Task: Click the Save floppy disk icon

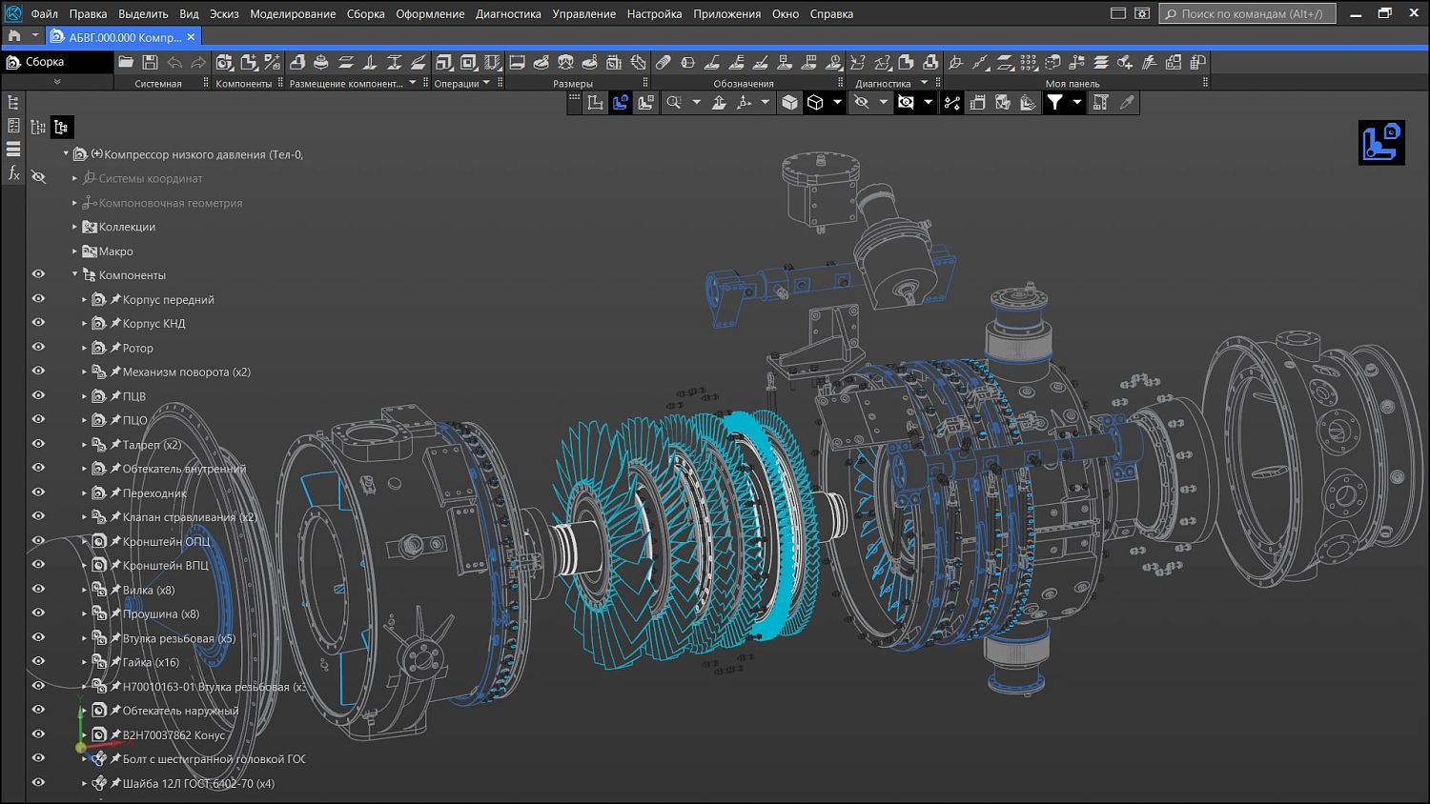Action: [x=150, y=62]
